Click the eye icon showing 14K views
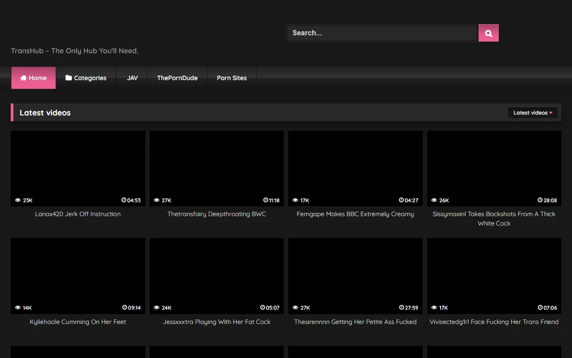The width and height of the screenshot is (572, 358). [x=18, y=308]
